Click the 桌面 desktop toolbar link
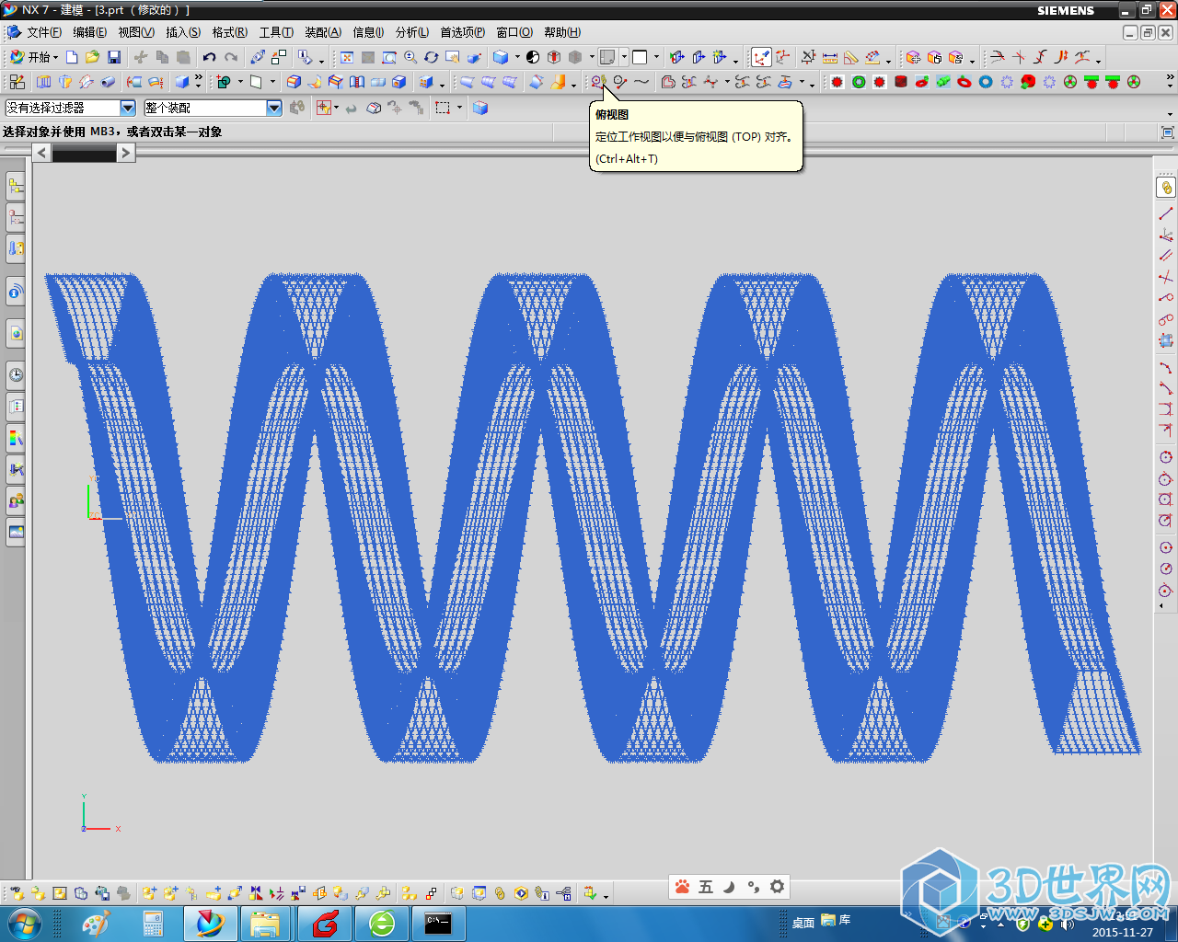This screenshot has width=1178, height=942. [x=803, y=922]
